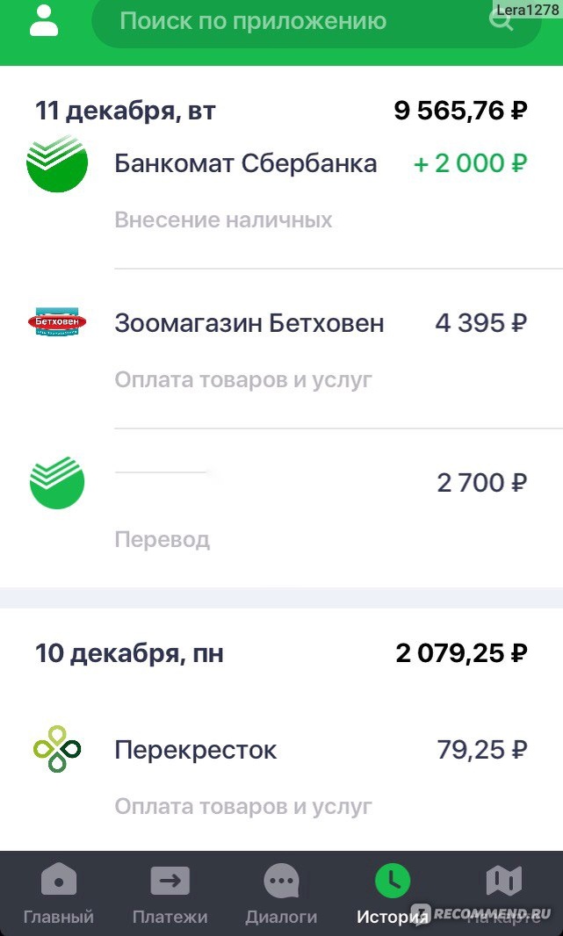
Task: Click the Платежи arrow icon
Action: tap(170, 880)
